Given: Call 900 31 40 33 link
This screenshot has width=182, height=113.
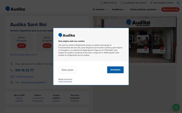Looking at the screenshot, I should (110, 3).
